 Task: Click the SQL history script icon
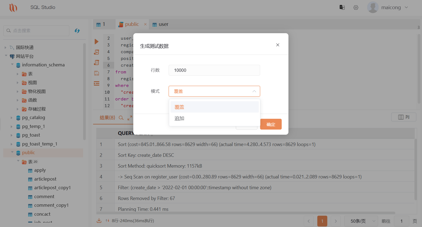[x=97, y=62]
